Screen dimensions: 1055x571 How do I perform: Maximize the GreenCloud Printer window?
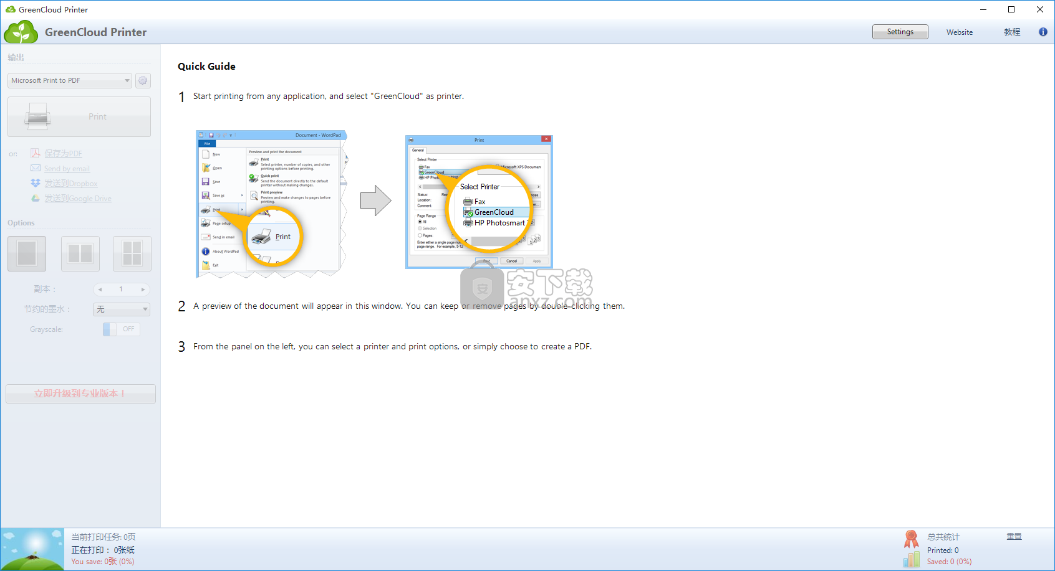pyautogui.click(x=1011, y=9)
